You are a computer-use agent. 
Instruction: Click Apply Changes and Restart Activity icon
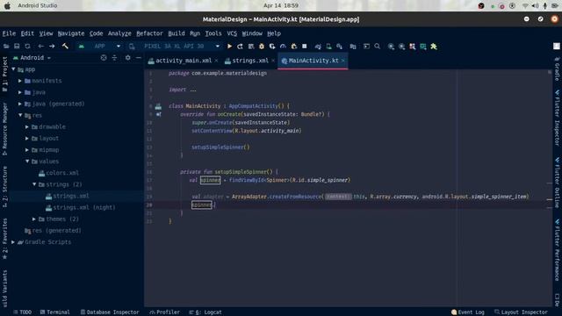240,47
